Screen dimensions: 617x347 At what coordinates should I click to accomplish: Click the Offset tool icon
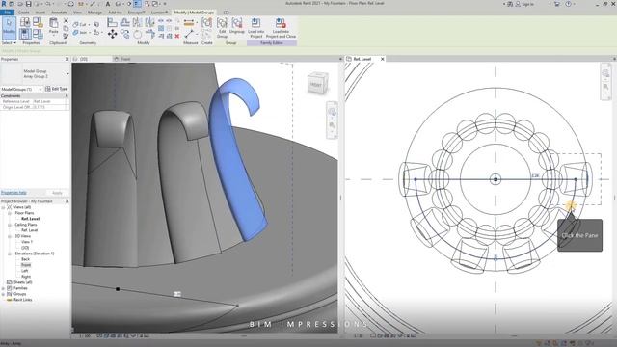[x=124, y=22]
